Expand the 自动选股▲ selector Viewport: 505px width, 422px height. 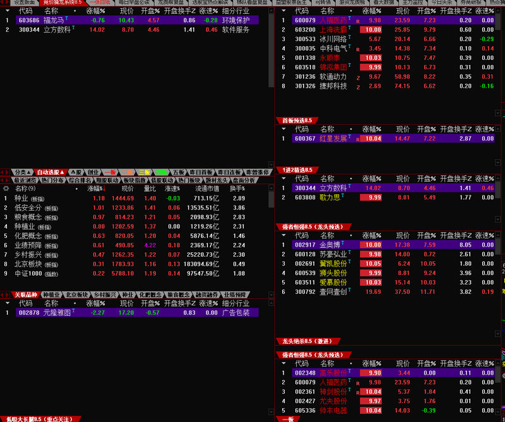50,172
